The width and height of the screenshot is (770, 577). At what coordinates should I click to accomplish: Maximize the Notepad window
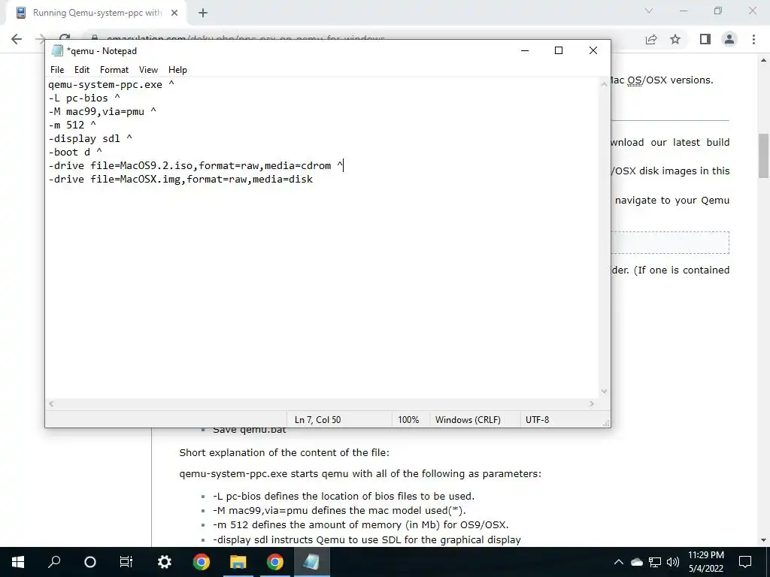[x=559, y=50]
